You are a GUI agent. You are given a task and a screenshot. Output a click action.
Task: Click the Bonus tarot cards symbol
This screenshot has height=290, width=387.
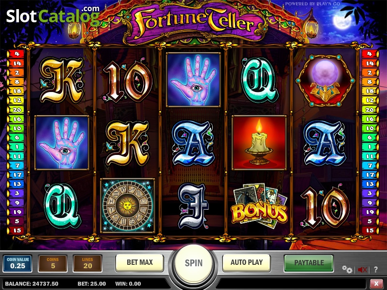tap(259, 206)
